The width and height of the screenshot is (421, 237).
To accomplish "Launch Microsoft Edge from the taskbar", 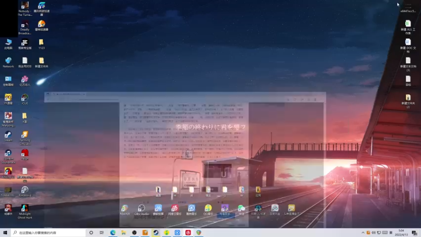I will point(113,232).
